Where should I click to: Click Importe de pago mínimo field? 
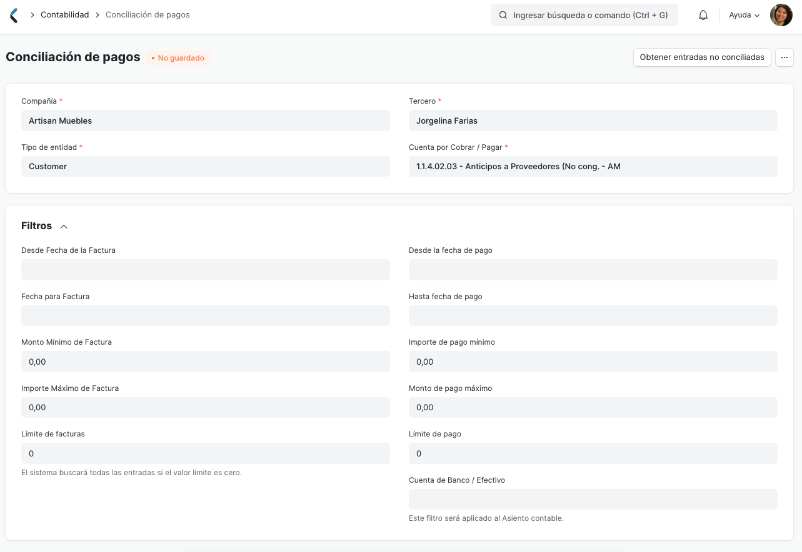593,362
